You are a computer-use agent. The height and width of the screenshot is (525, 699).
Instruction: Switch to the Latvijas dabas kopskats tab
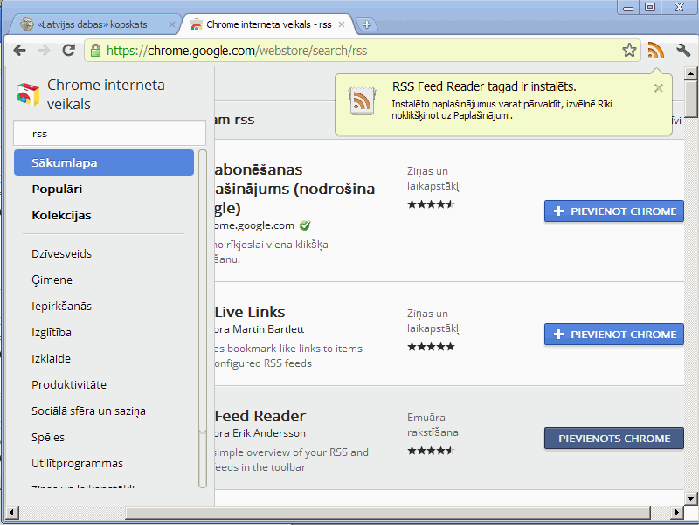pos(93,24)
